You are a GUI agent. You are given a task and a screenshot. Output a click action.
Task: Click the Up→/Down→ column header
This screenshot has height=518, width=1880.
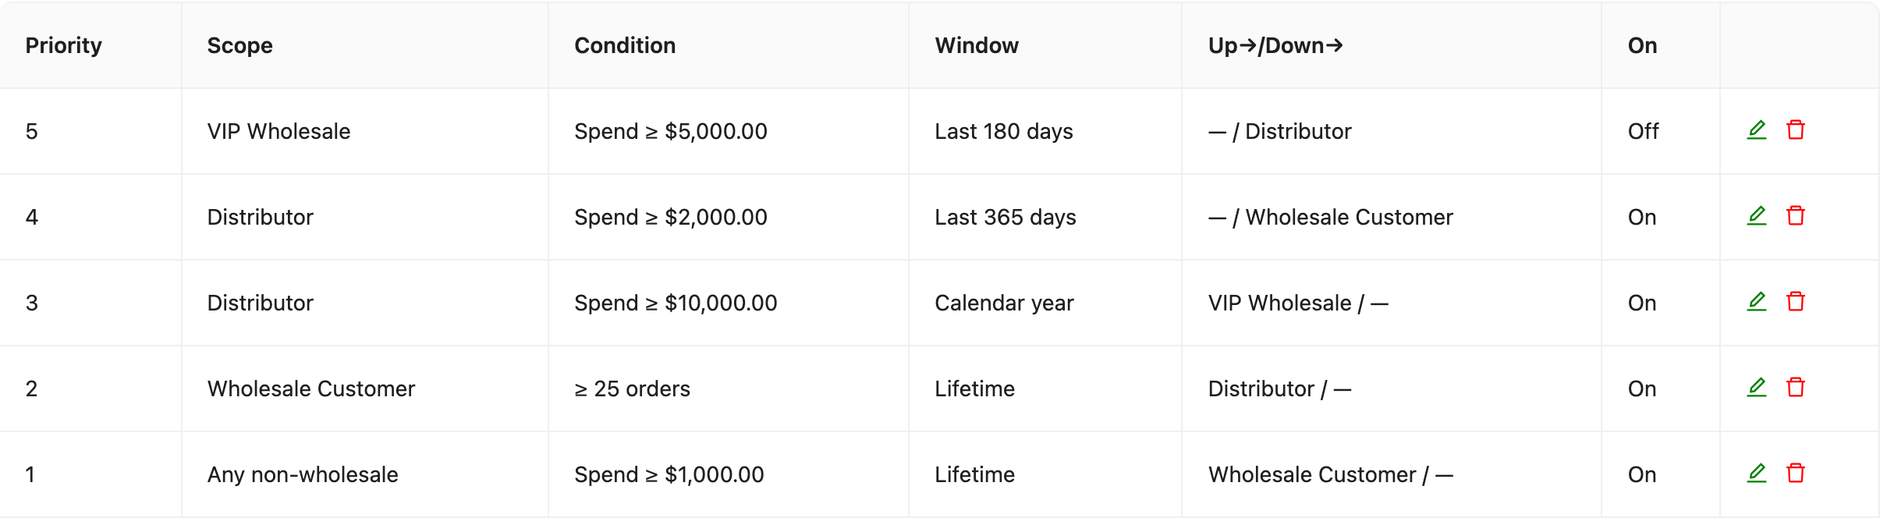pos(1275,45)
